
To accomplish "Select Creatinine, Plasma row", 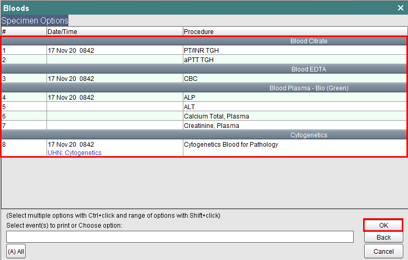I will point(204,125).
